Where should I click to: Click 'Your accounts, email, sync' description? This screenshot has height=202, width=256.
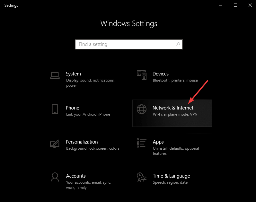coord(89,185)
